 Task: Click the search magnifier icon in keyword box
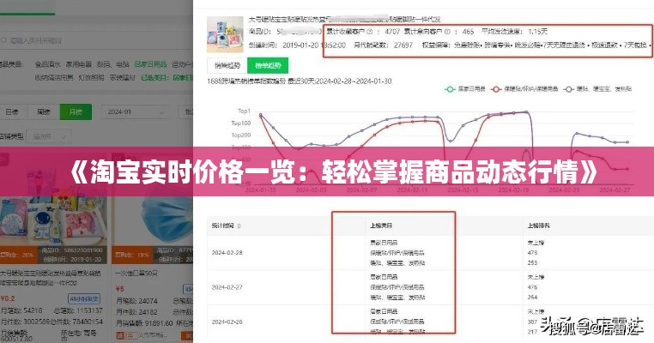5,40
